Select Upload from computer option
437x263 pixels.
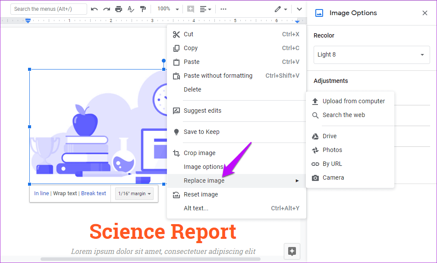pyautogui.click(x=353, y=101)
